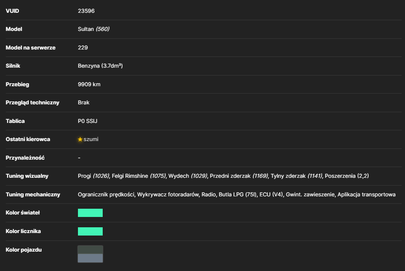405x271 pixels.
Task: Click the VUID label
Action: click(12, 11)
